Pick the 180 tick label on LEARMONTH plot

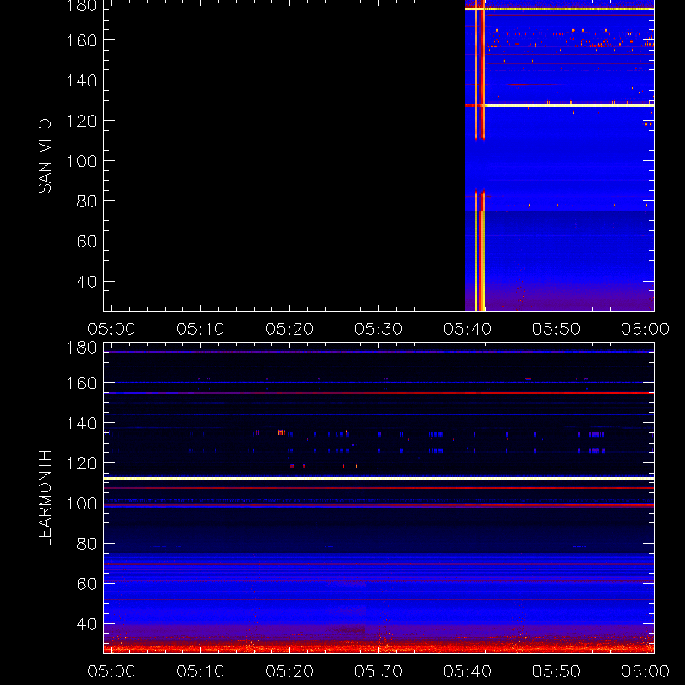(81, 348)
